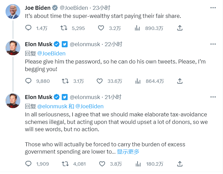Reply to Musk's password tweet
Screen dimensions: 223x174
(x=29, y=81)
